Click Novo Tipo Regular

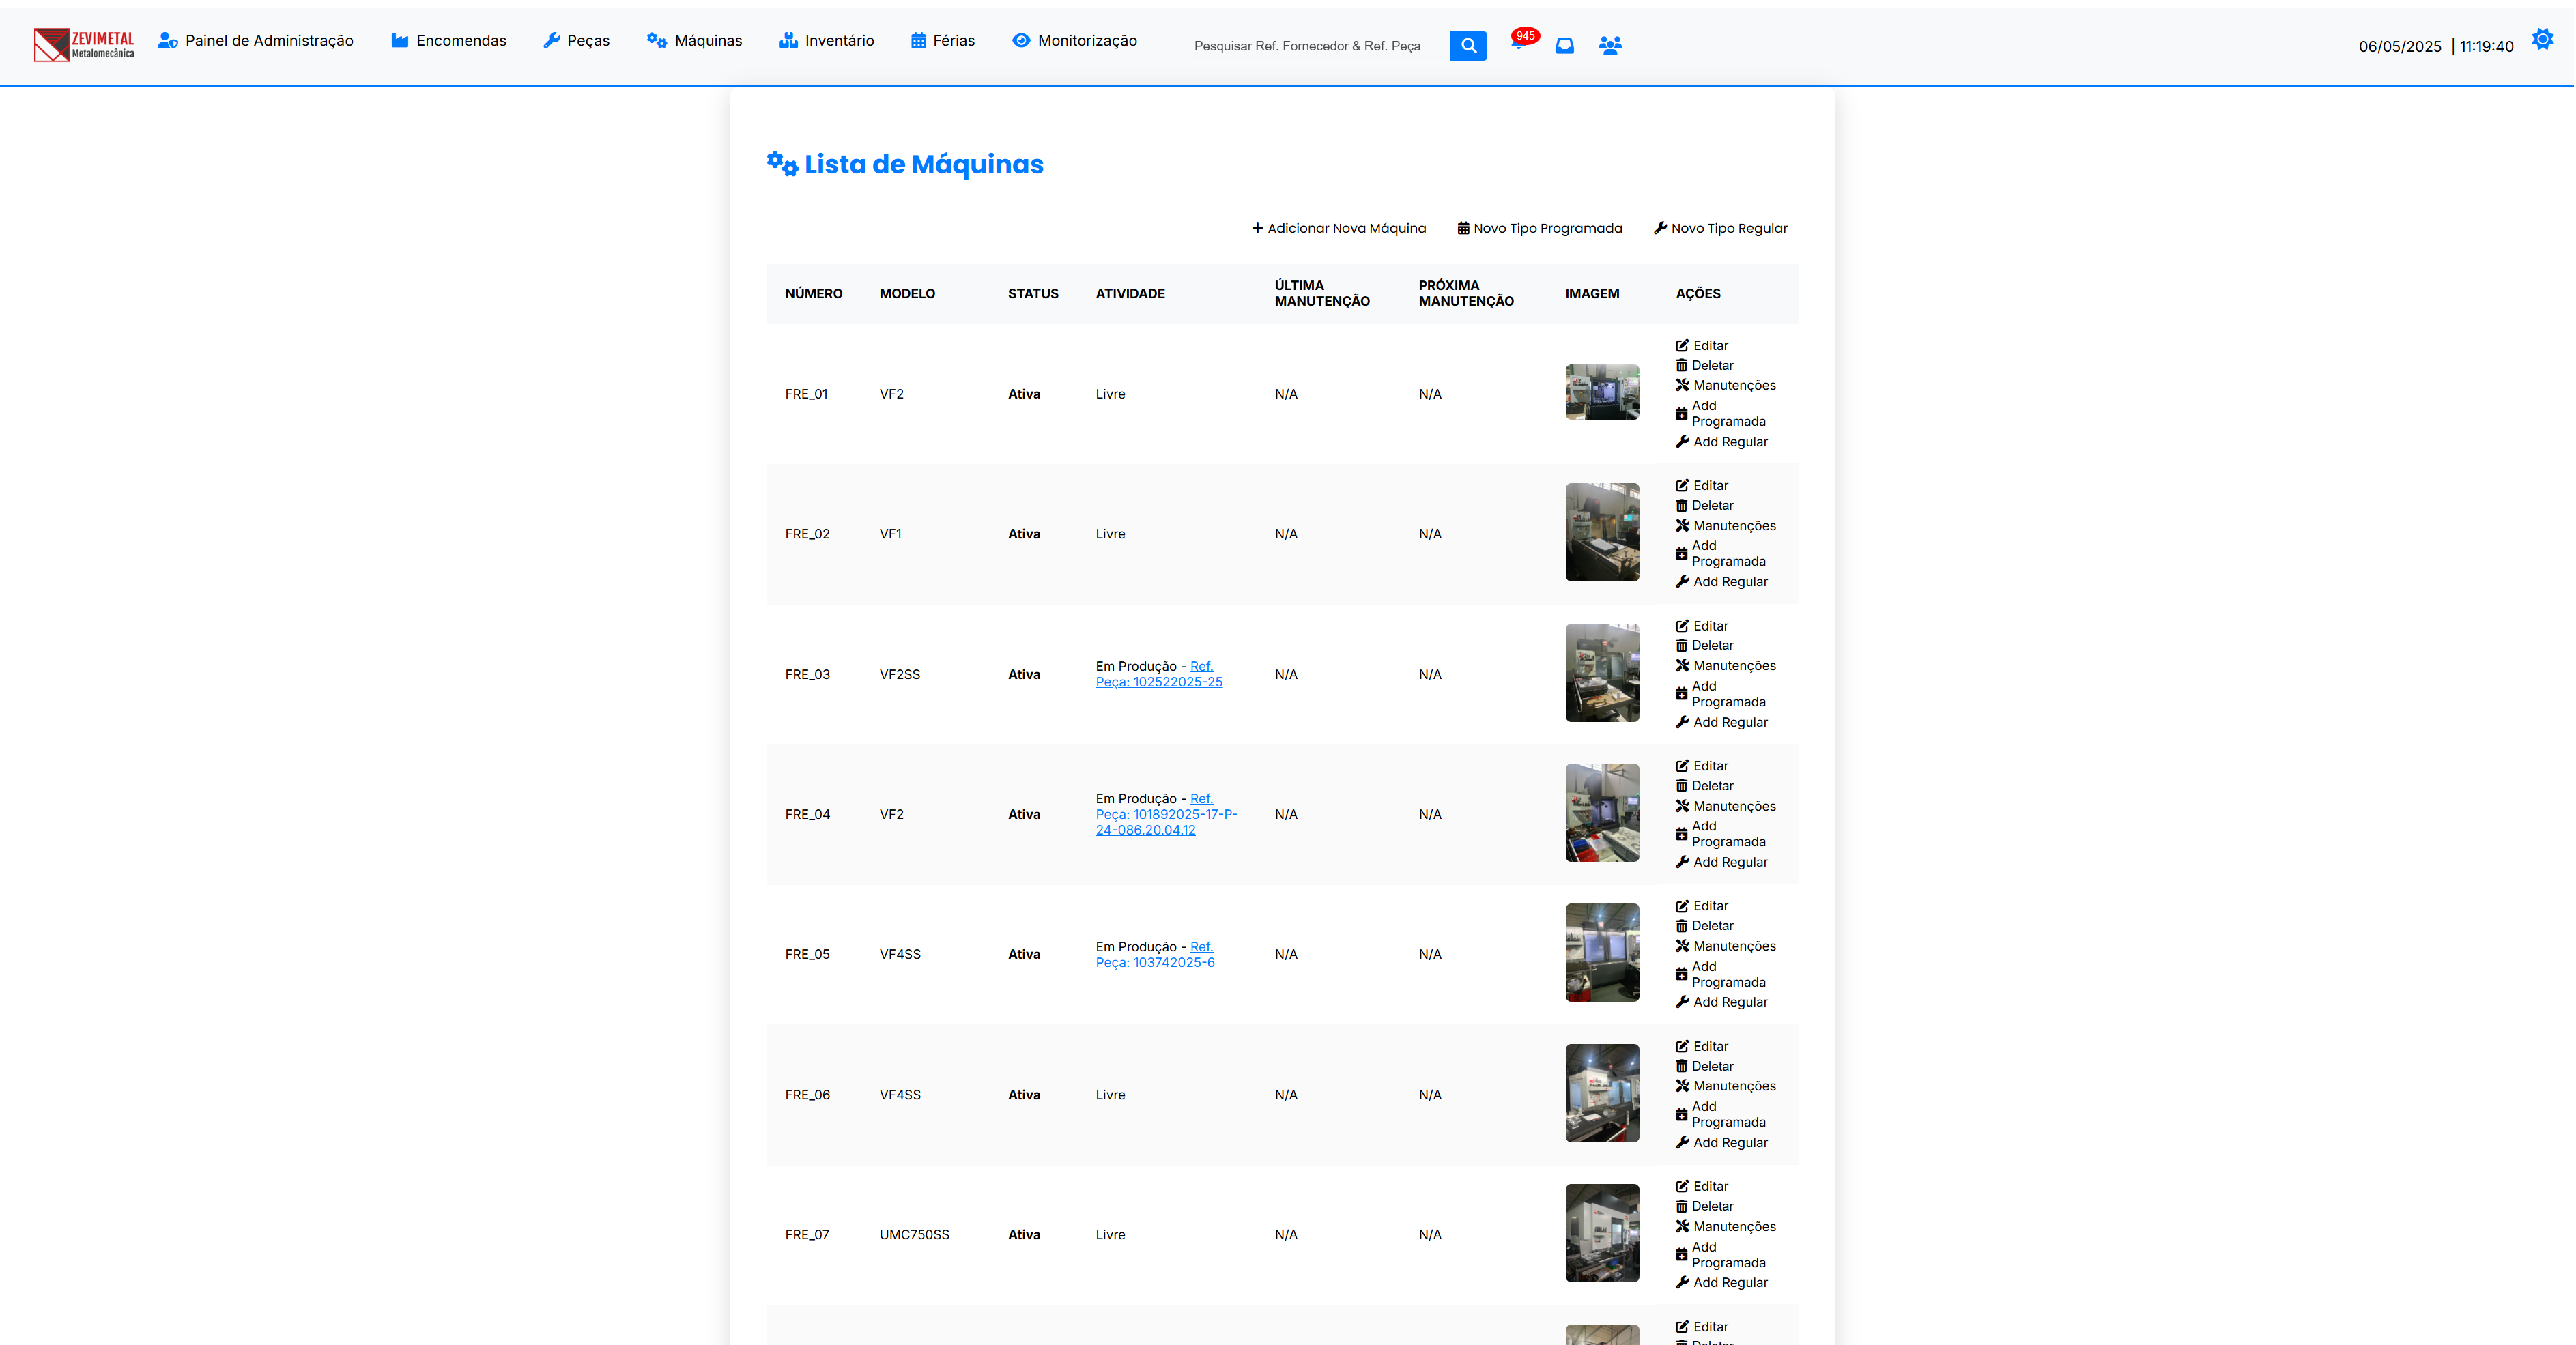pyautogui.click(x=1721, y=228)
